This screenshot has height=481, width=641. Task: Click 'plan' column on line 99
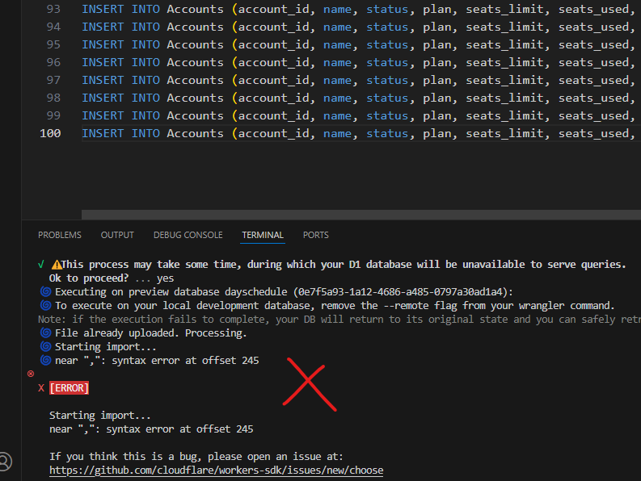[437, 116]
